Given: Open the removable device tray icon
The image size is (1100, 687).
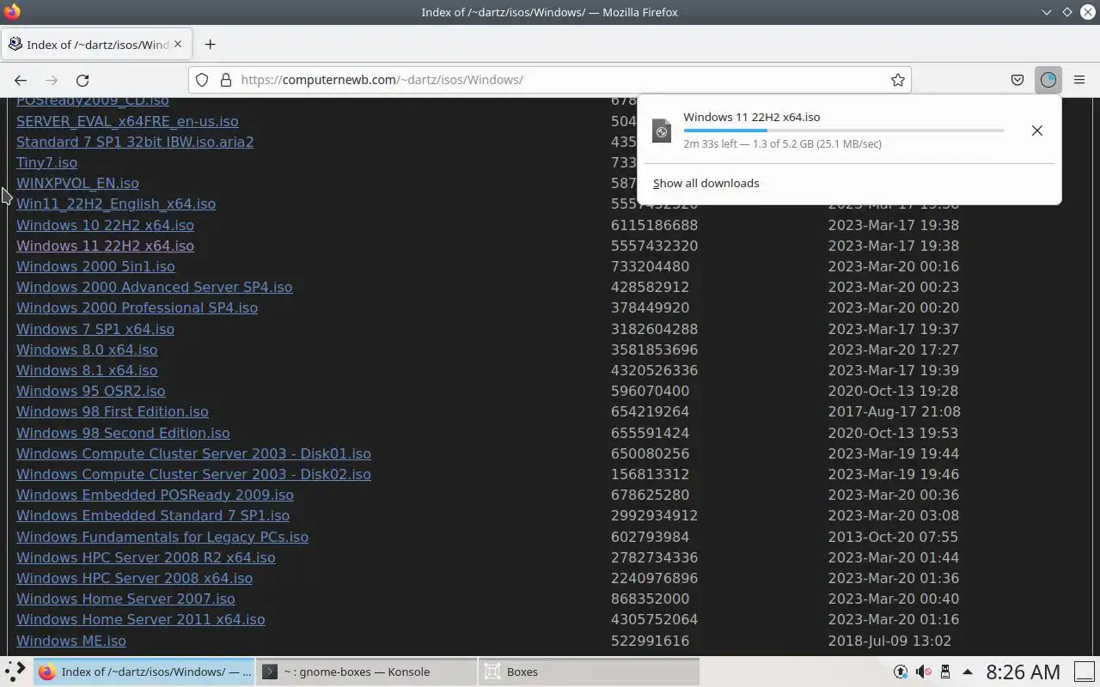Looking at the screenshot, I should tap(945, 672).
